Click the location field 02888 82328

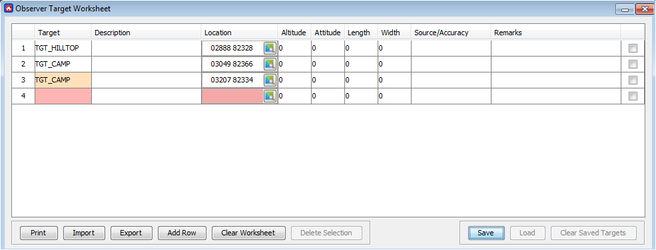(x=232, y=49)
